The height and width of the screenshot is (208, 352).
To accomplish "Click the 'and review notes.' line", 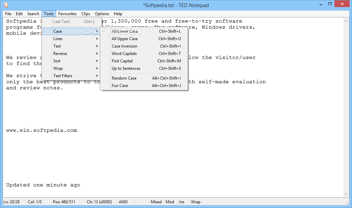I will tap(34, 88).
